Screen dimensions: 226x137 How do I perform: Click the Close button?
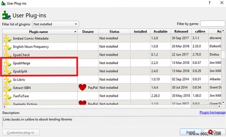[214, 132]
